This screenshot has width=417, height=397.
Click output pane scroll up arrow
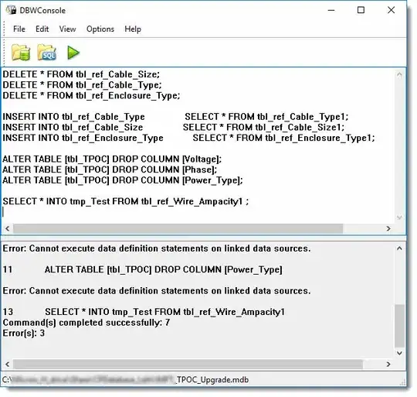click(399, 248)
